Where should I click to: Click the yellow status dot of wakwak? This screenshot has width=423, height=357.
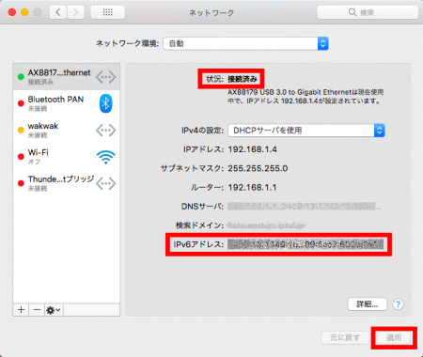coord(21,130)
